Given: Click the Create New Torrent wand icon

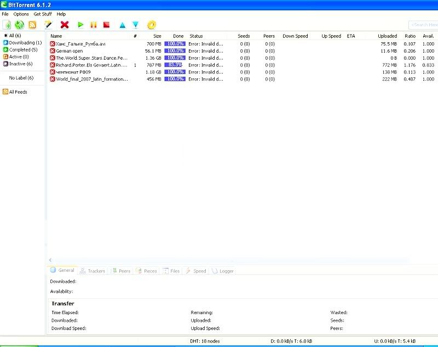Looking at the screenshot, I should 48,25.
